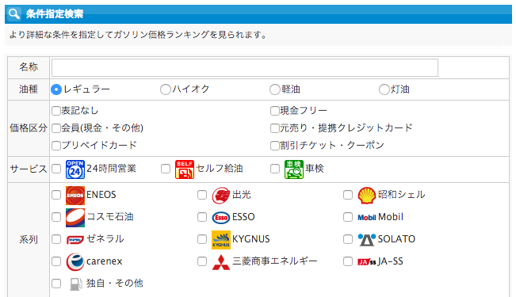This screenshot has height=297, width=516.
Task: Click the サービス row label
Action: pyautogui.click(x=29, y=169)
